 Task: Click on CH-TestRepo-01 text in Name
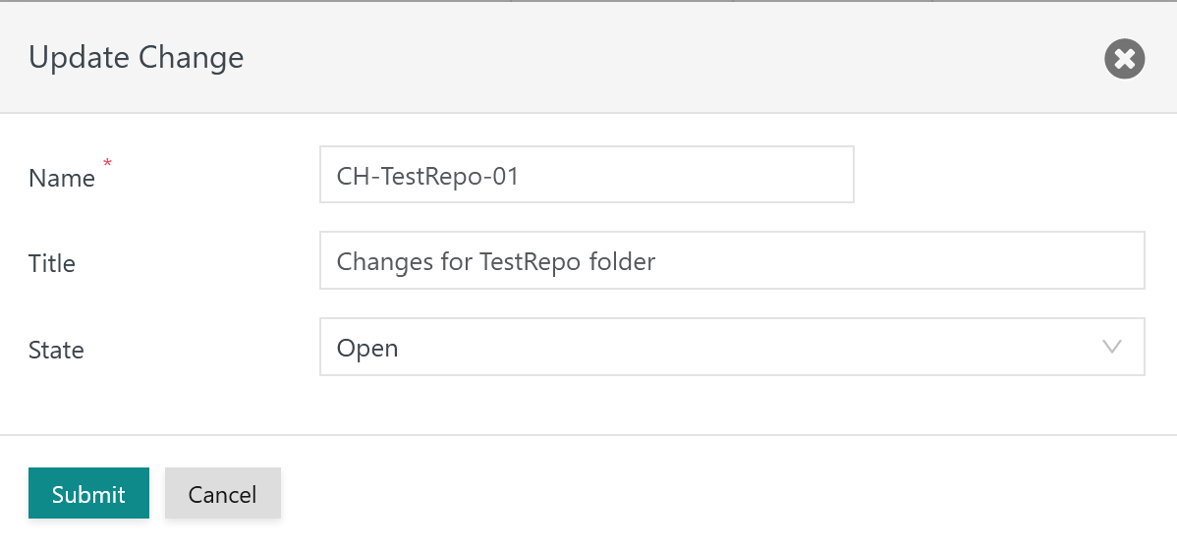pyautogui.click(x=427, y=177)
